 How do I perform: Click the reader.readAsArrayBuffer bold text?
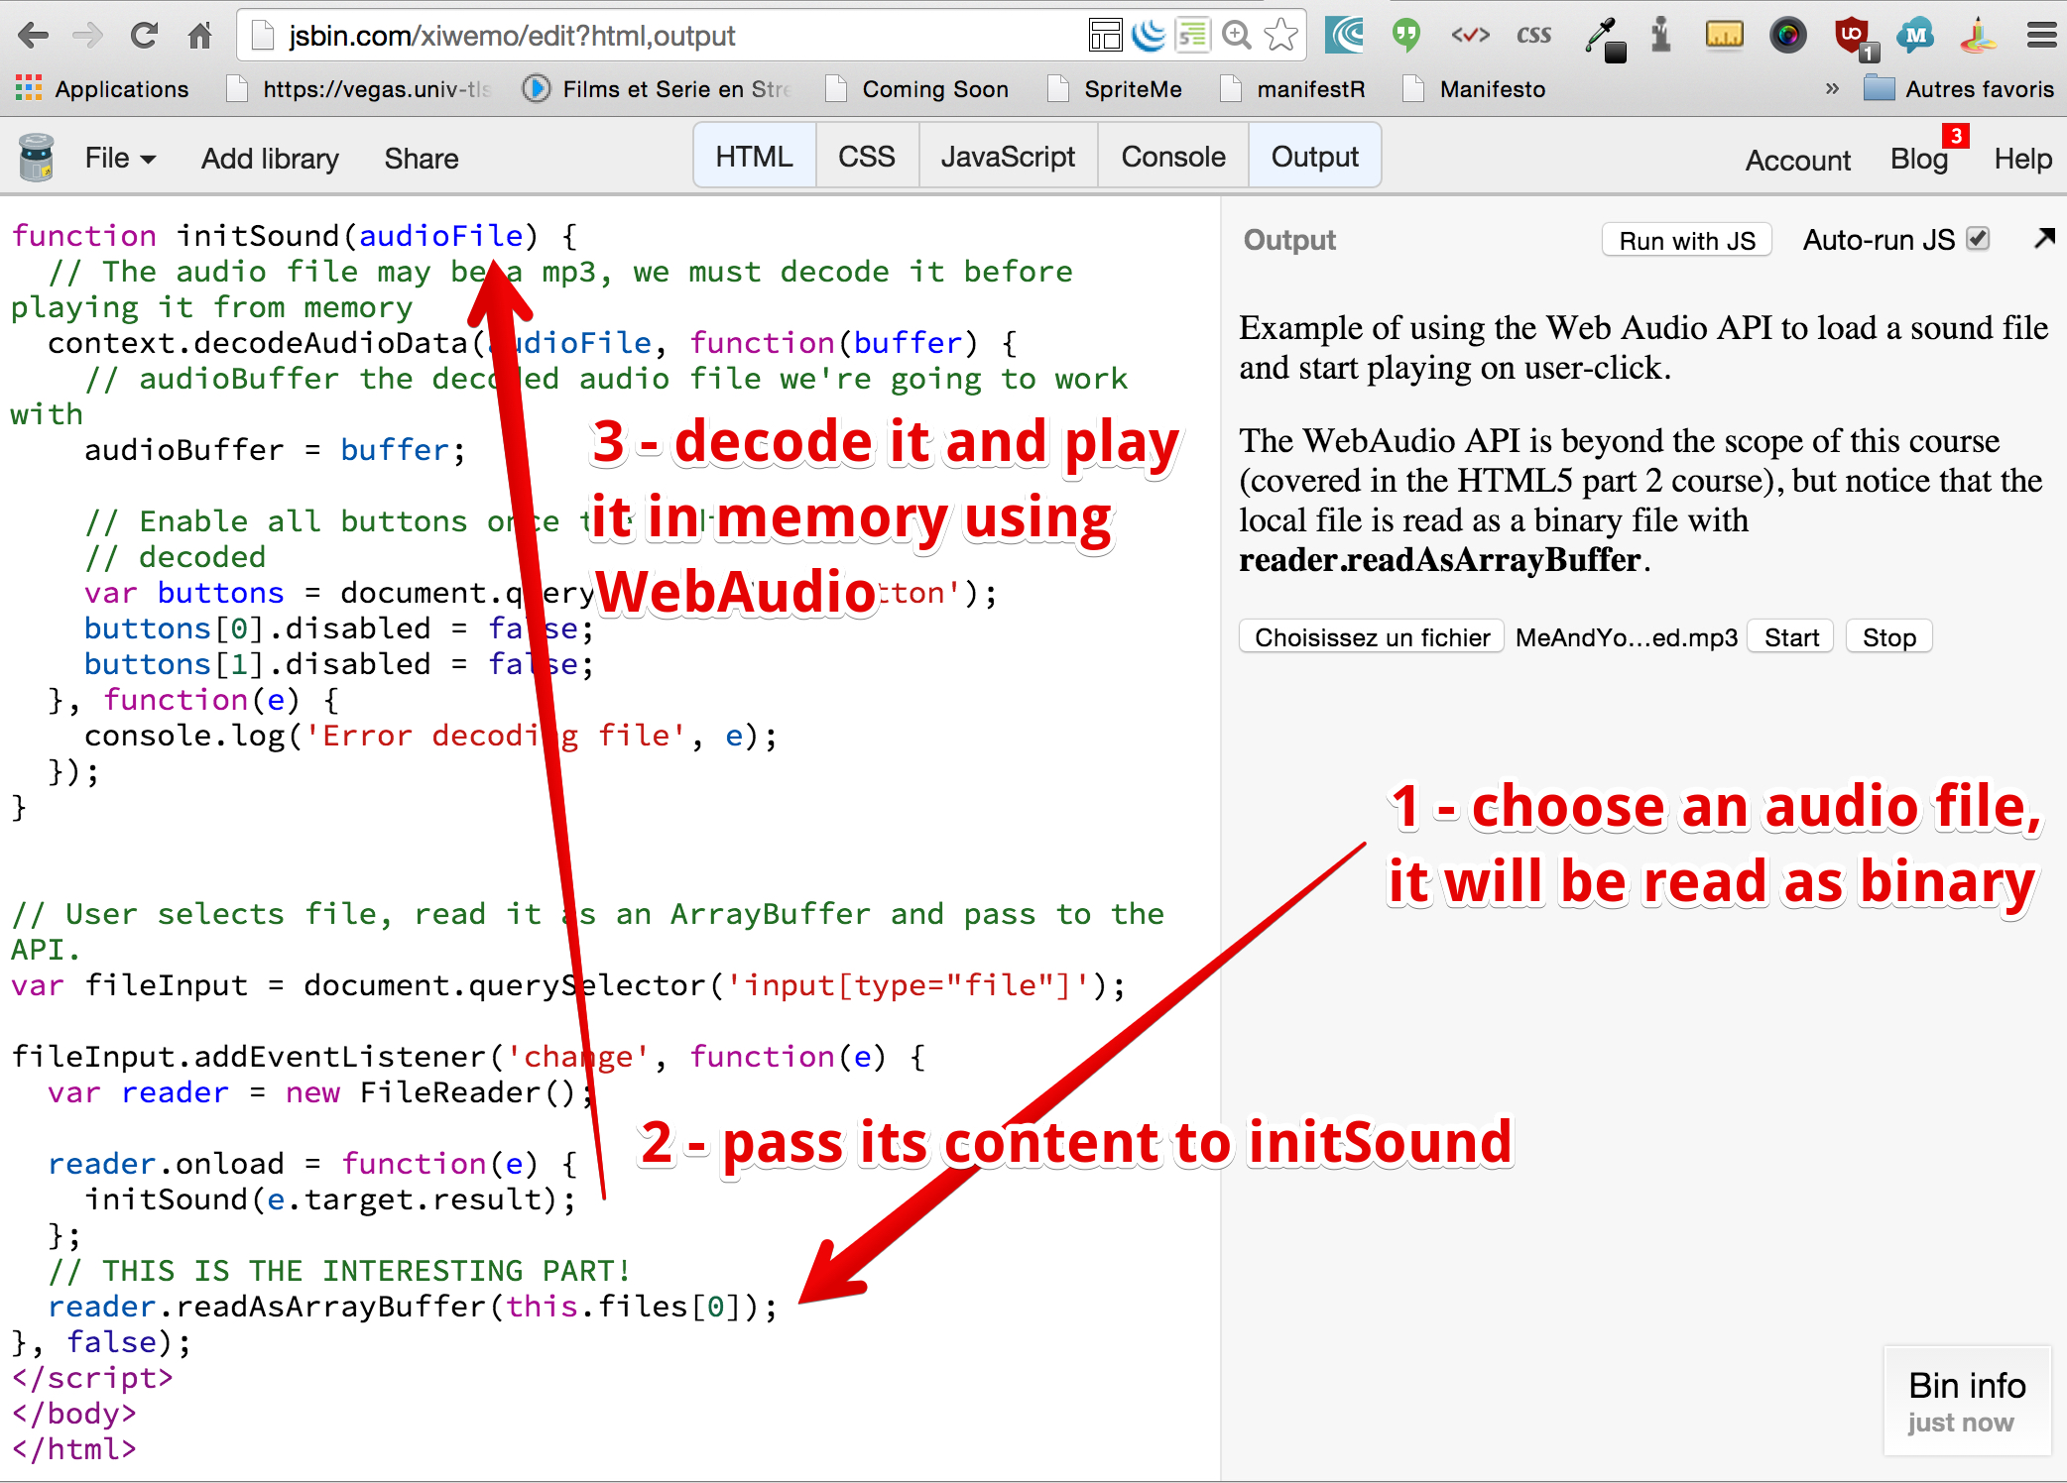[x=1439, y=560]
